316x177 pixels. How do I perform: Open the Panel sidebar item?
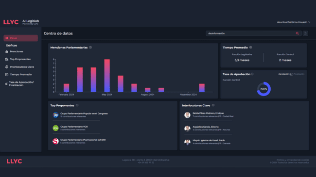20,38
